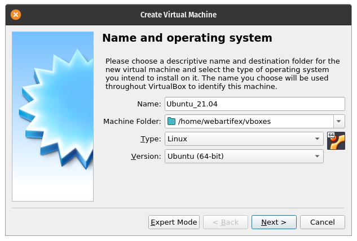Open the Version dropdown showing Ubuntu (64-bit)
357x241 pixels.
[x=244, y=156]
